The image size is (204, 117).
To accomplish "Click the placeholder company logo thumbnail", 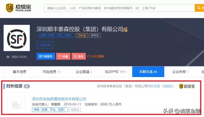I will coord(16,105).
